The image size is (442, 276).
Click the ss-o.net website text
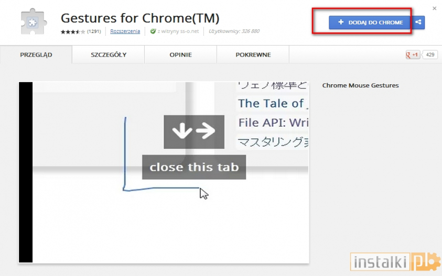click(180, 31)
